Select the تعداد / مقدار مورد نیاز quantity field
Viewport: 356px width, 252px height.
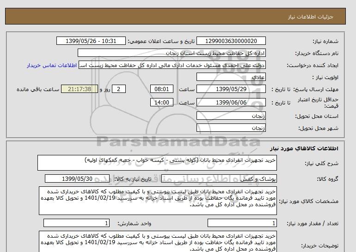coord(242,223)
